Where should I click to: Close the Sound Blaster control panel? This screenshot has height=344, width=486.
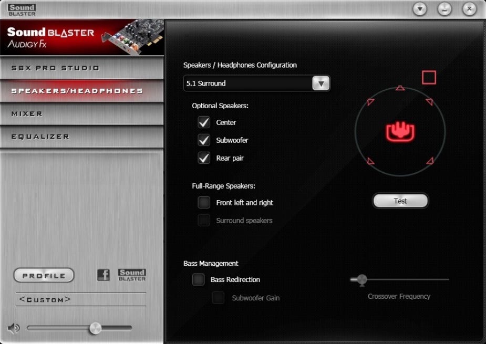tap(469, 9)
